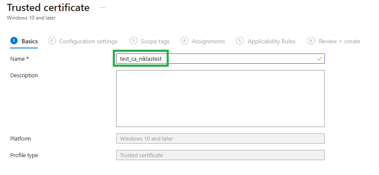Click the green validation checkmark in Name field
Viewport: 379px width, 175px height.
pyautogui.click(x=319, y=59)
